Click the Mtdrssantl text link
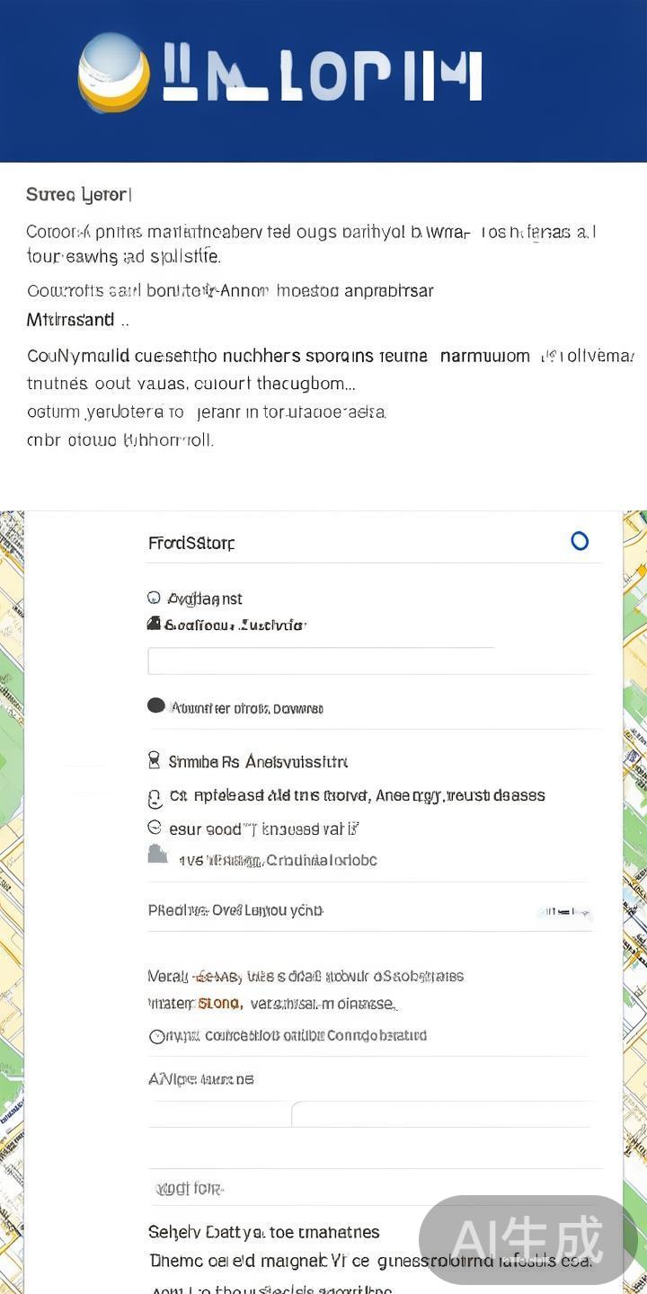Screen dimensions: 647x1294 (71, 320)
